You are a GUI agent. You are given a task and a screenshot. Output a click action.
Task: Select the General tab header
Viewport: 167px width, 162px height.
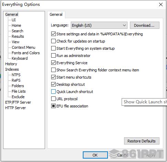[x=56, y=14]
